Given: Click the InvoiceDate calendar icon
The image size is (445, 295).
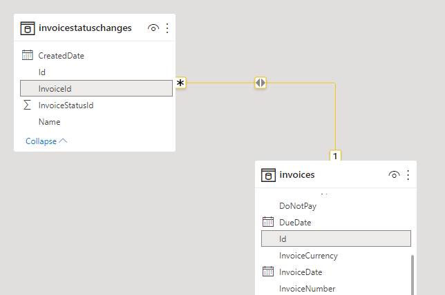Looking at the screenshot, I should tap(268, 272).
